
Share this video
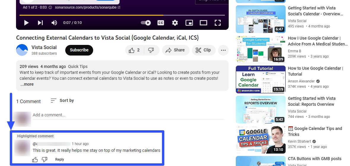click(x=175, y=50)
